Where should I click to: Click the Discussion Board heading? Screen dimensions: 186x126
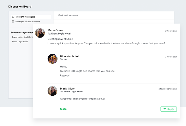click(20, 6)
